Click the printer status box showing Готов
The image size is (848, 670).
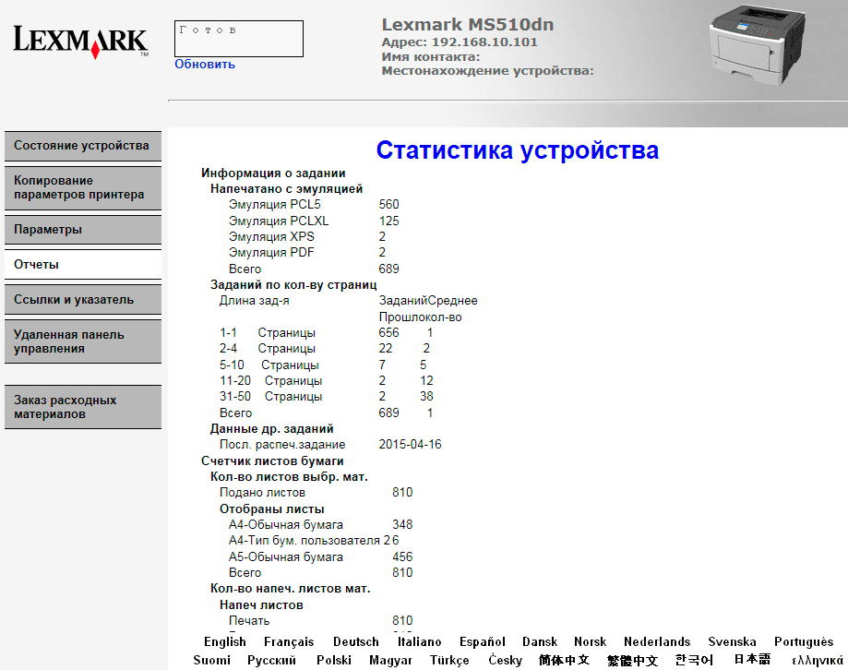[238, 39]
